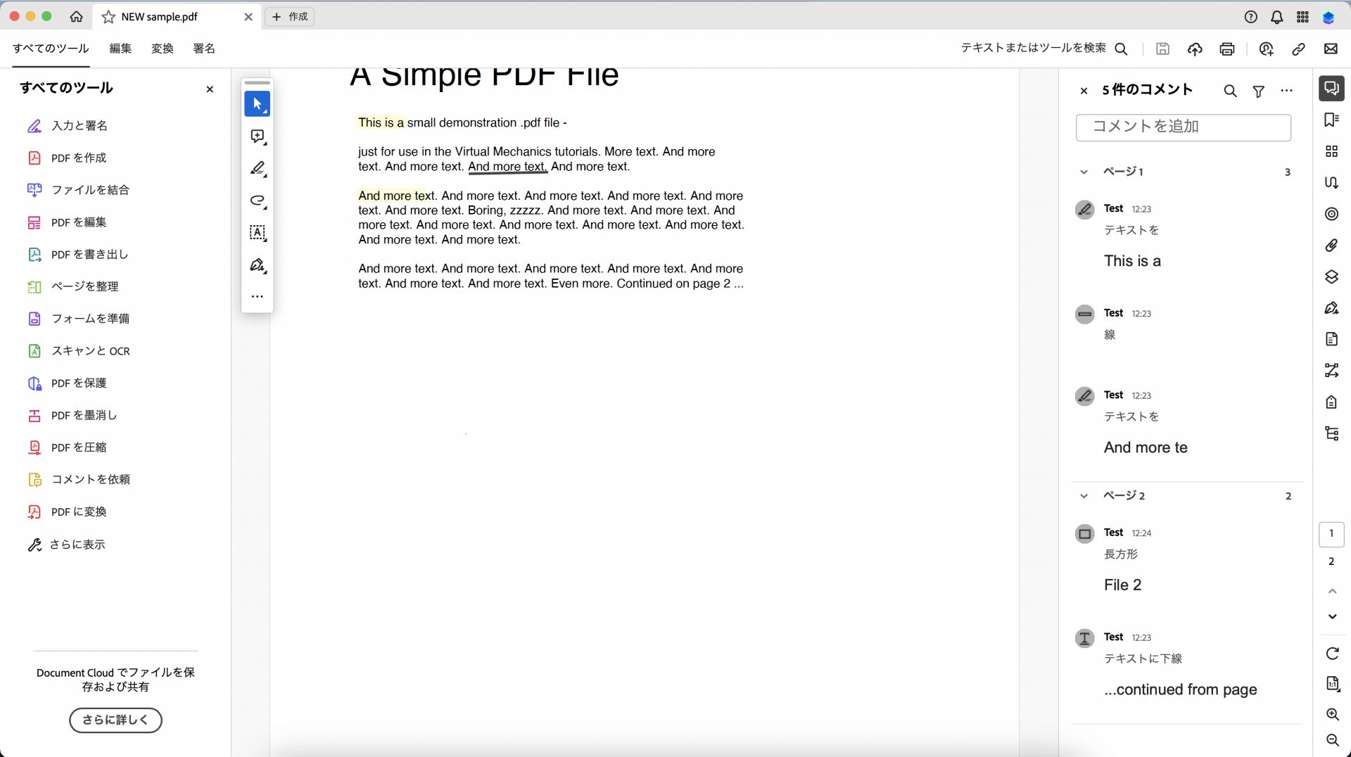Click the コメントを追加 input field
This screenshot has width=1351, height=757.
click(1184, 127)
